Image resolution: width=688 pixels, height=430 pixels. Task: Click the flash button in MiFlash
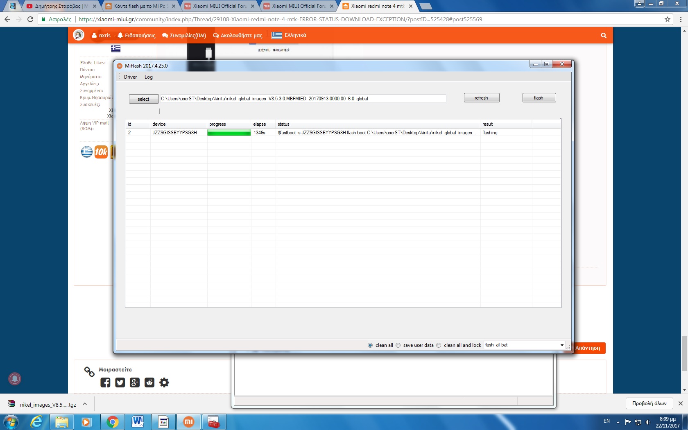click(539, 98)
